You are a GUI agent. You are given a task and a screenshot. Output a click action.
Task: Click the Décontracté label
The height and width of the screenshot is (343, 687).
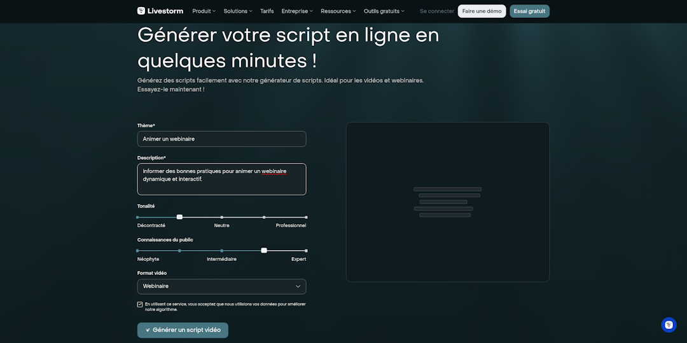(x=151, y=226)
